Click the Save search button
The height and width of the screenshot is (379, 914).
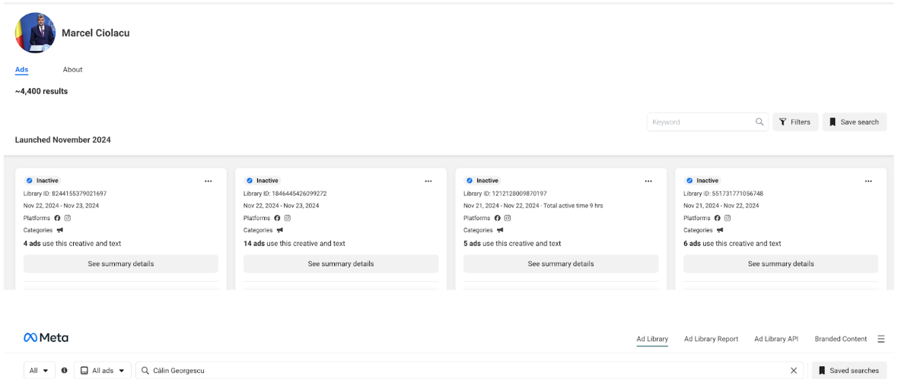tap(854, 122)
